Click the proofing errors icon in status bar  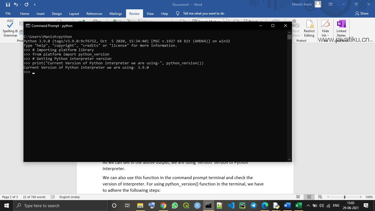tap(52, 197)
